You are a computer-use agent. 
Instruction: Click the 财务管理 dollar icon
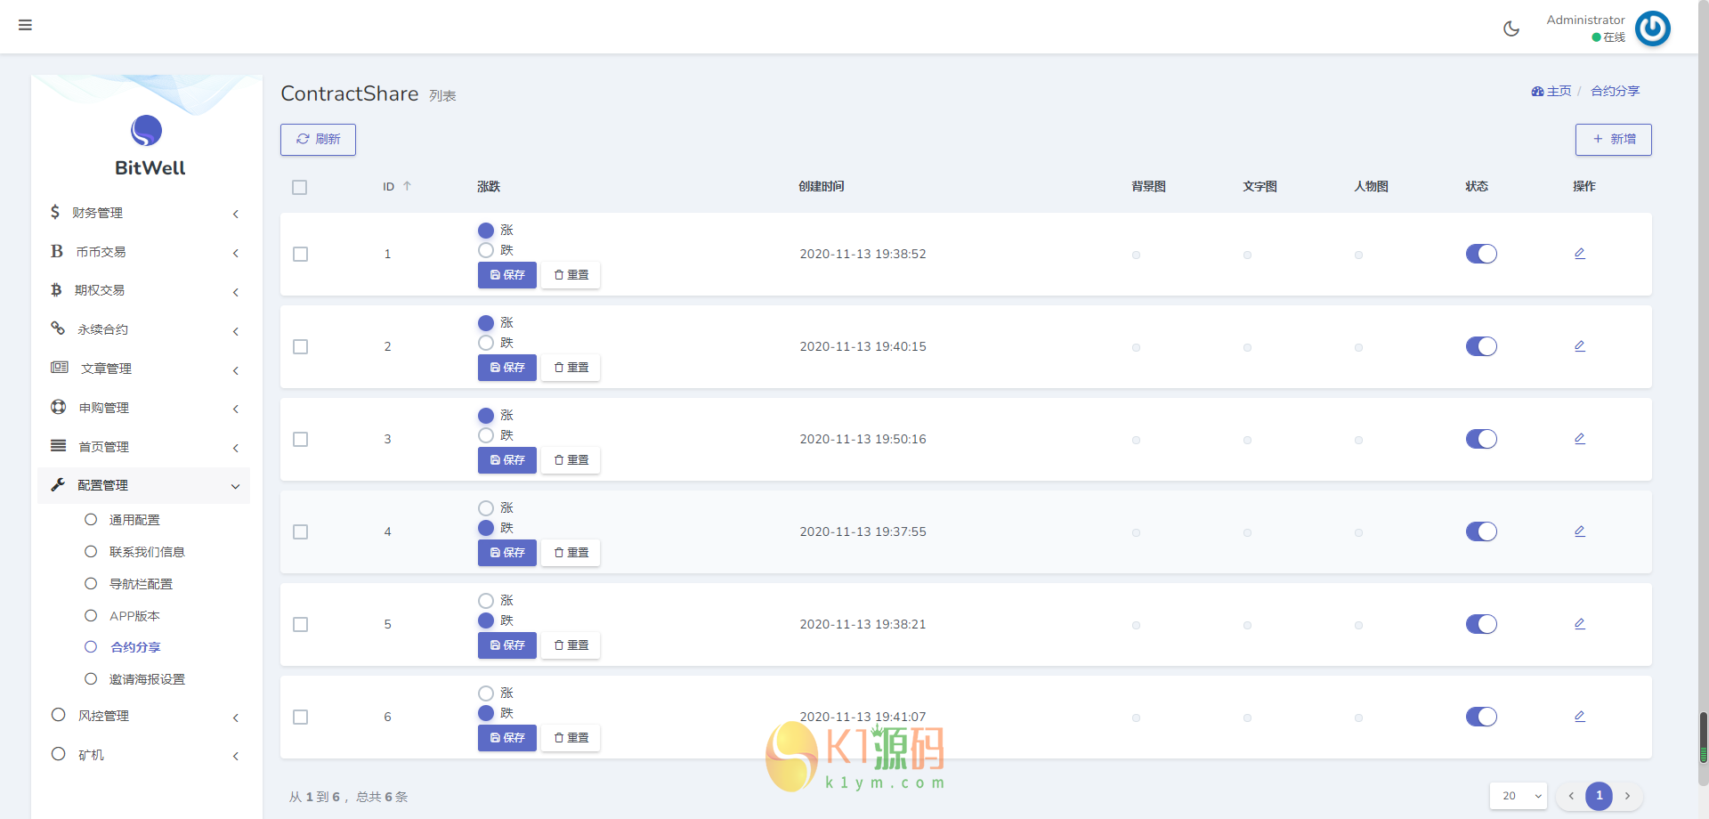point(55,212)
